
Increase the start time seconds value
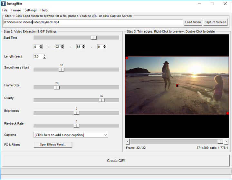click(83, 45)
